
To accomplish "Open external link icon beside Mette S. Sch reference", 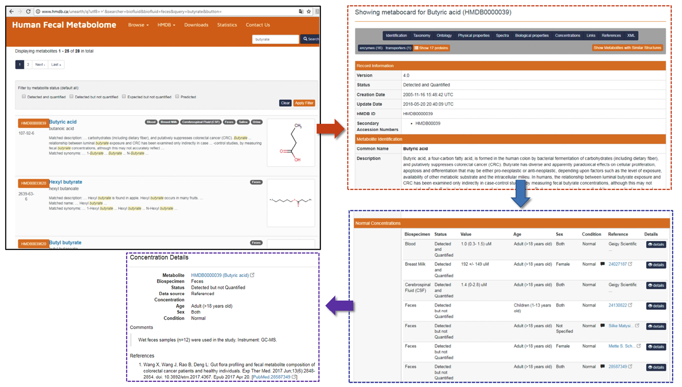I will [639, 346].
